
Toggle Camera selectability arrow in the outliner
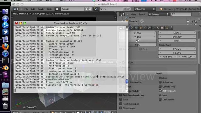click(x=192, y=21)
